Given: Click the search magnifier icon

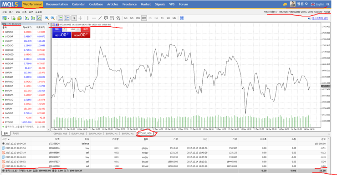Looking at the screenshot, I should pos(328,4).
